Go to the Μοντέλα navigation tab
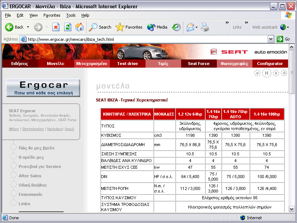The width and height of the screenshot is (297, 223). tap(56, 64)
